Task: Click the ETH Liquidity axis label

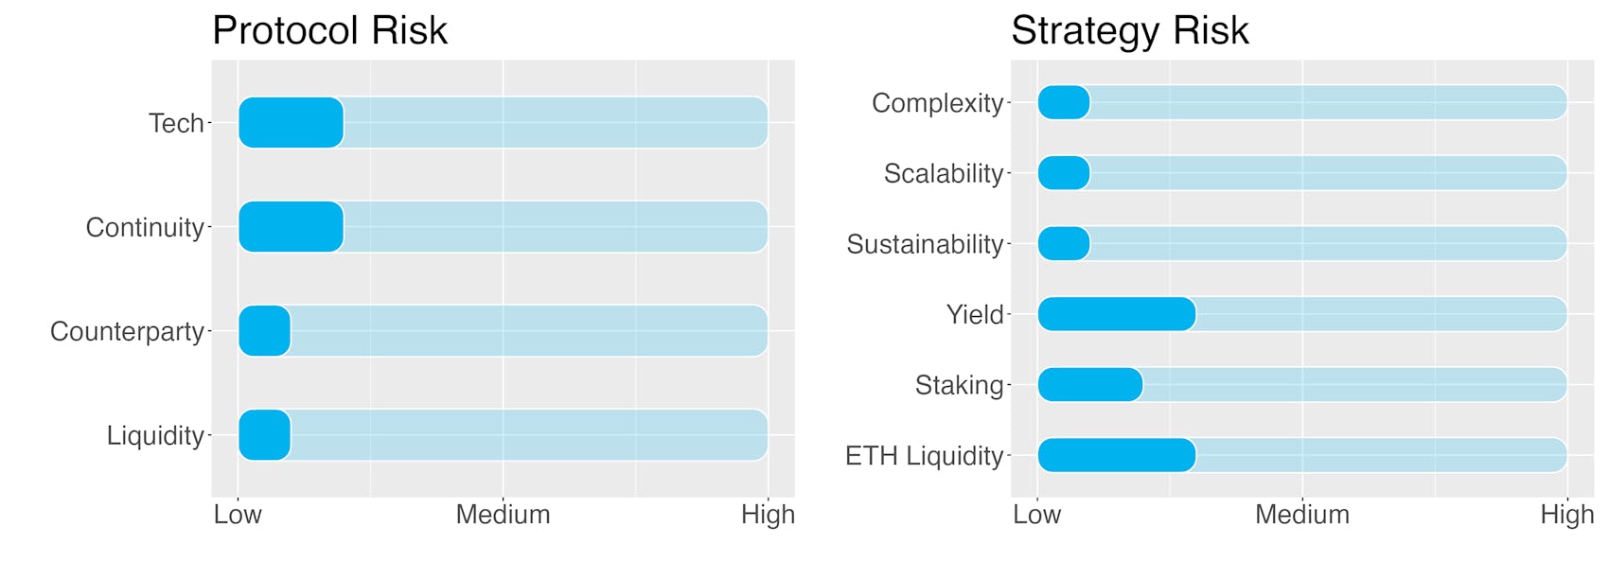Action: point(924,456)
